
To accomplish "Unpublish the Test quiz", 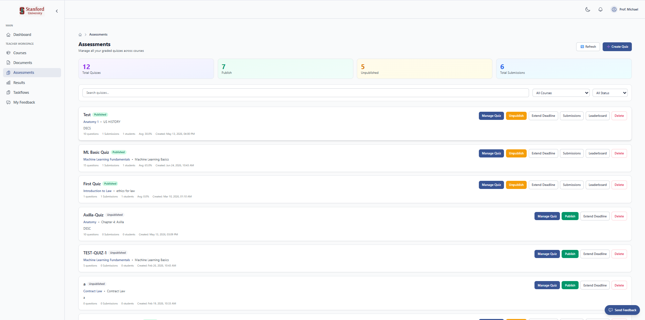I will 516,116.
